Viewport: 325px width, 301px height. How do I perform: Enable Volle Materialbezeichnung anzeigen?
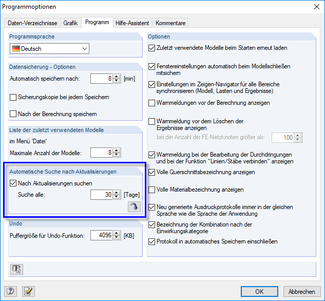(152, 190)
